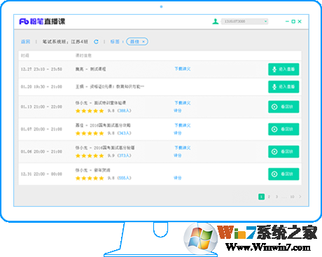Click the time column header
The width and height of the screenshot is (322, 257).
click(x=25, y=55)
